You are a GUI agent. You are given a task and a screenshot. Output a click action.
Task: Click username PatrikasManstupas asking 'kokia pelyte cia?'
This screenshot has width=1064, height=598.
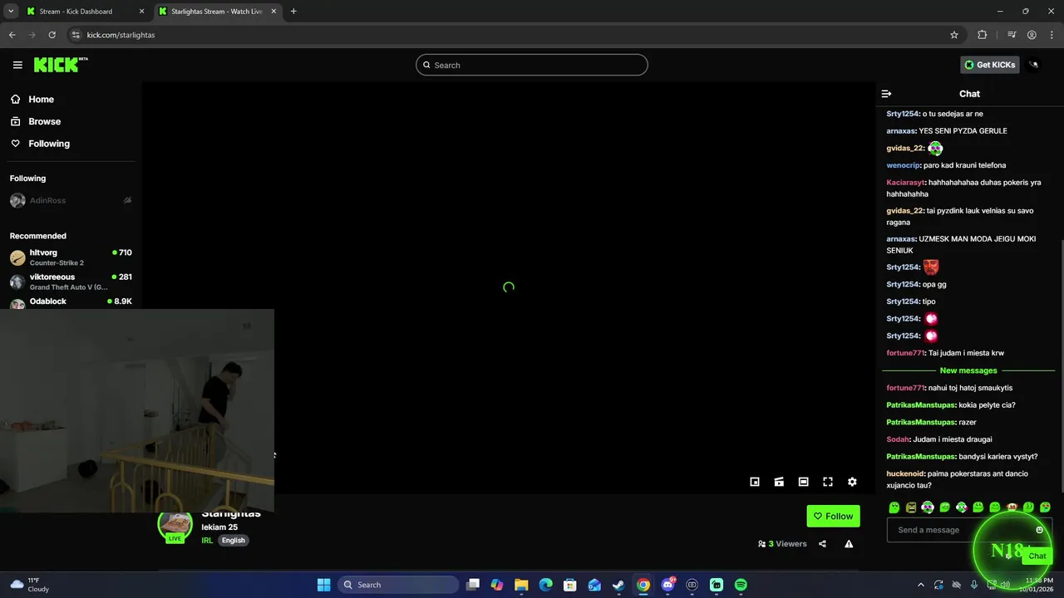click(920, 405)
